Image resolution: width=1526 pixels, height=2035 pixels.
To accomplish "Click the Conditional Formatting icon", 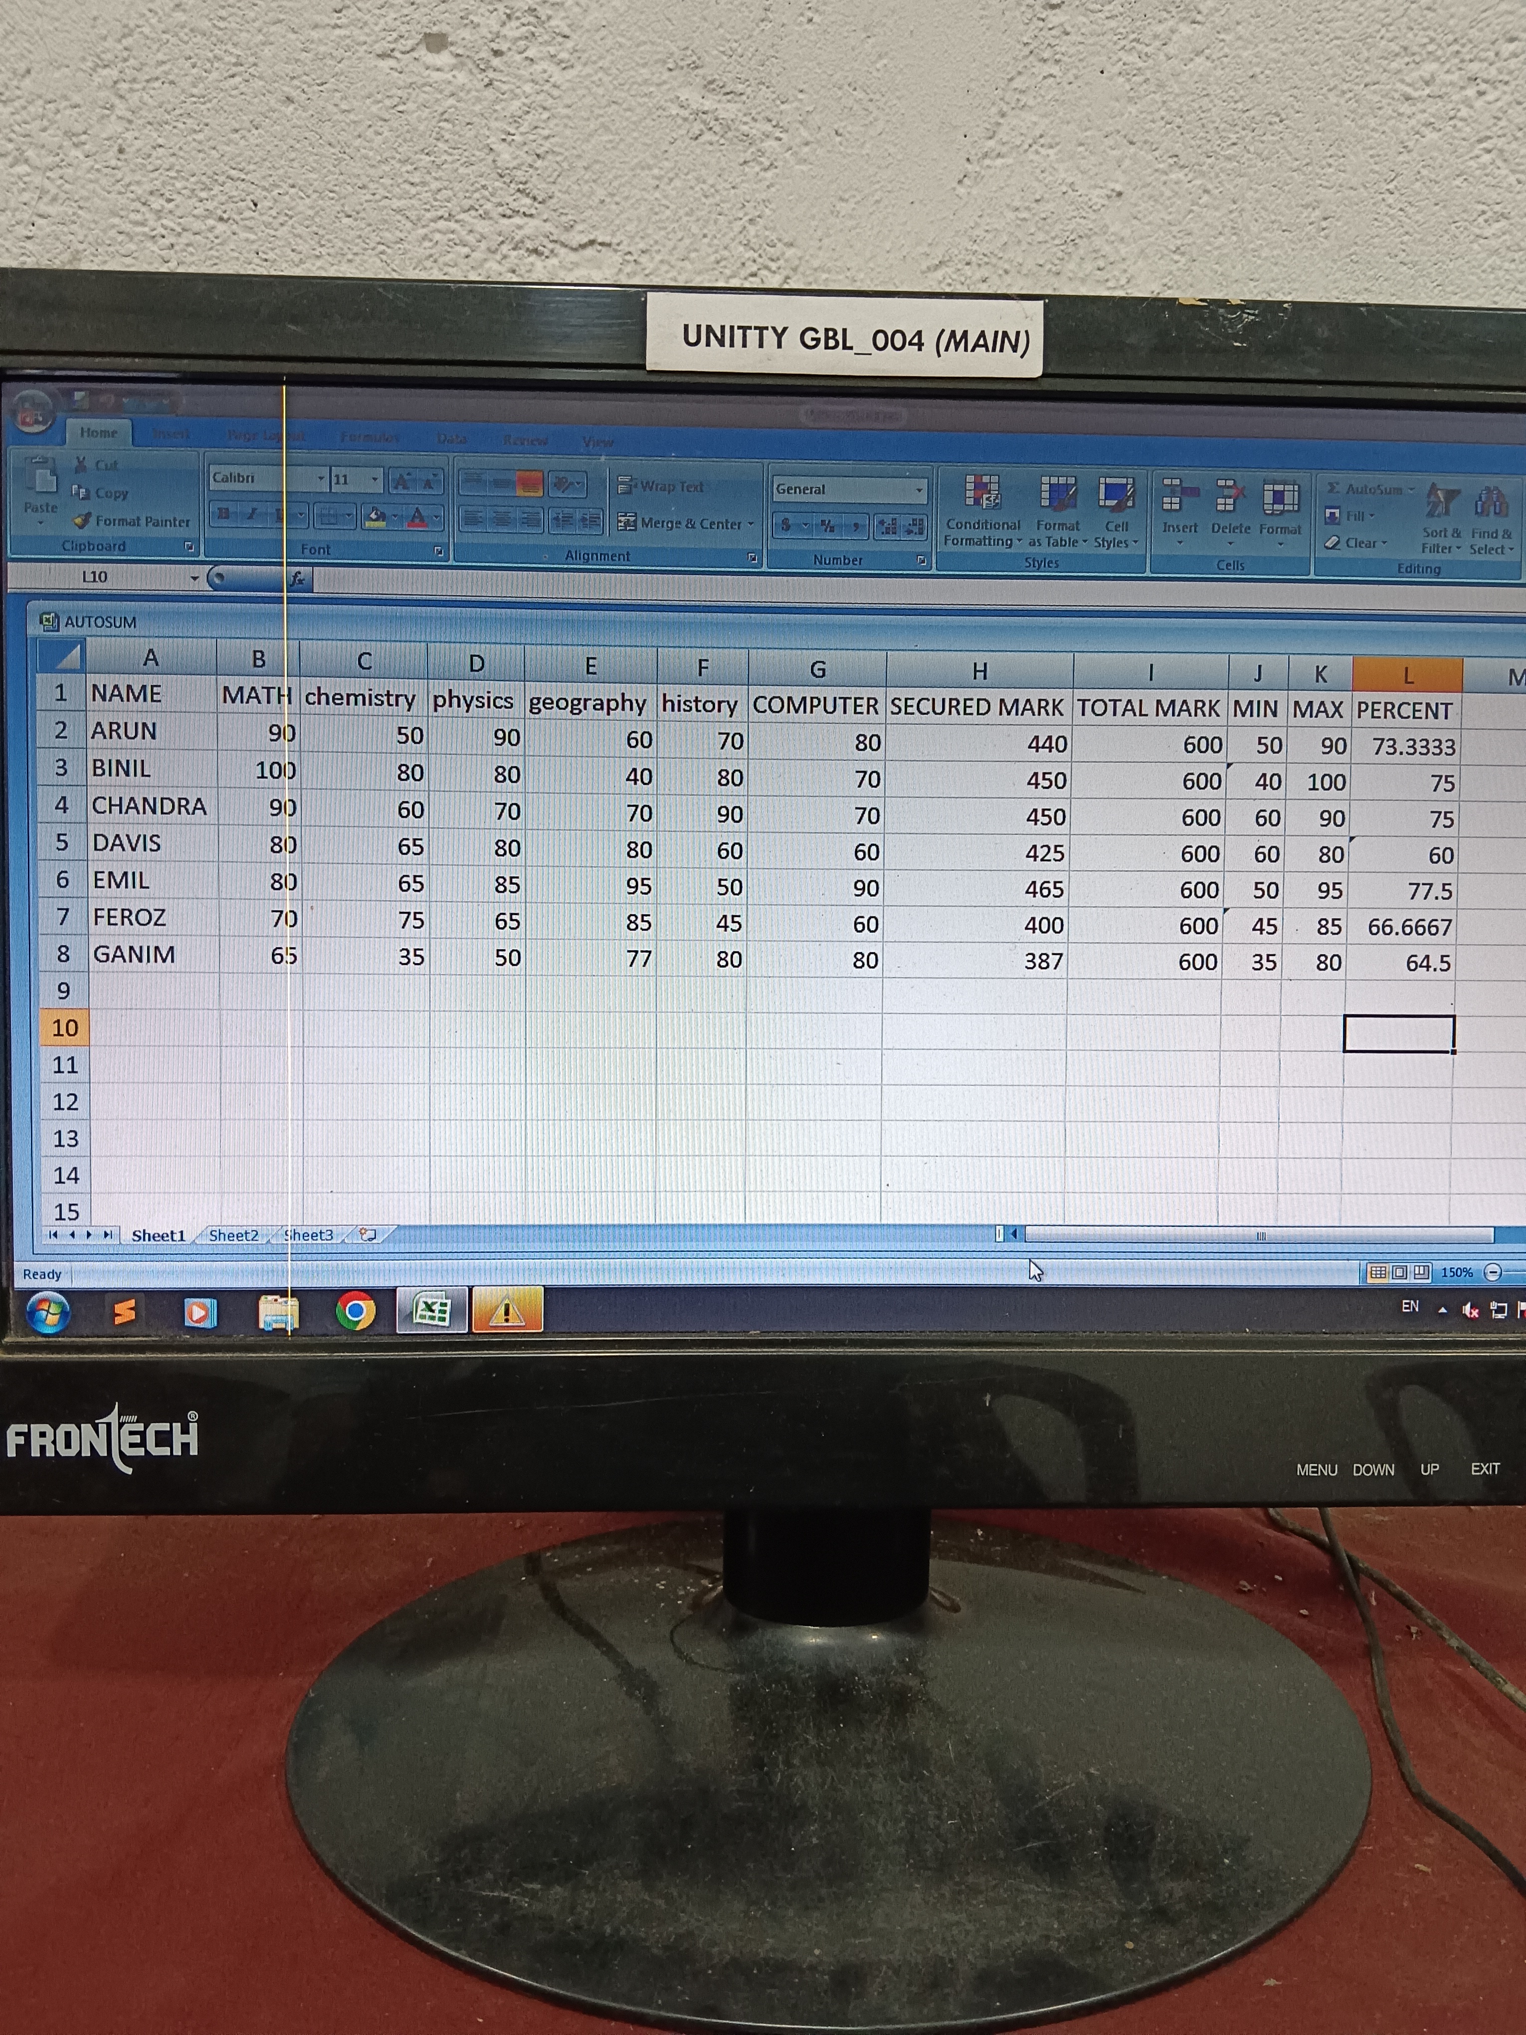I will [981, 492].
